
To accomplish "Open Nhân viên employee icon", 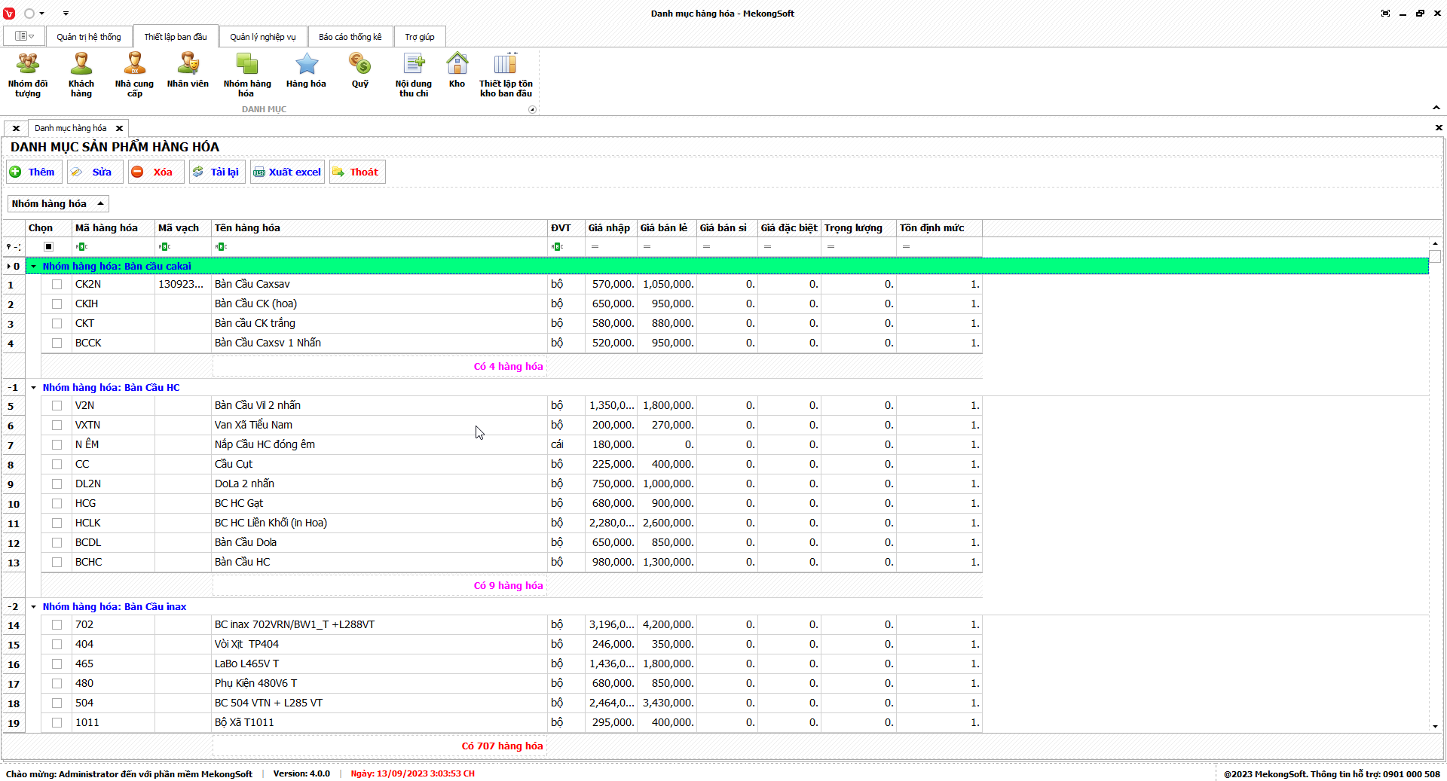I will [x=188, y=72].
